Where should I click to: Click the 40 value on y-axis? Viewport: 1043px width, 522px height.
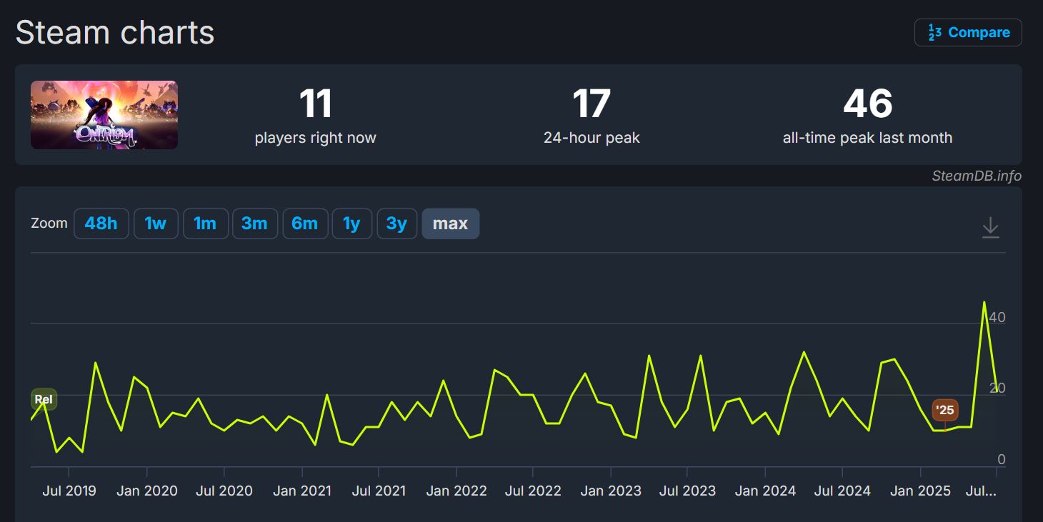pos(997,317)
